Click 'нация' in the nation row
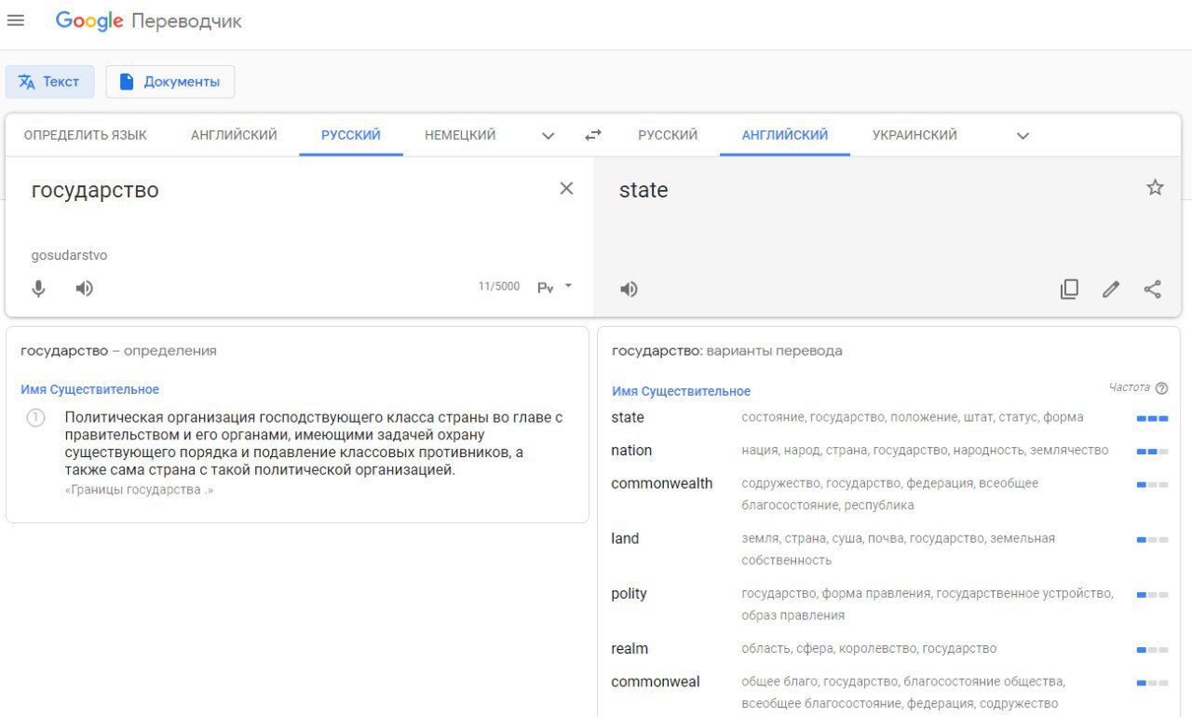 [758, 451]
